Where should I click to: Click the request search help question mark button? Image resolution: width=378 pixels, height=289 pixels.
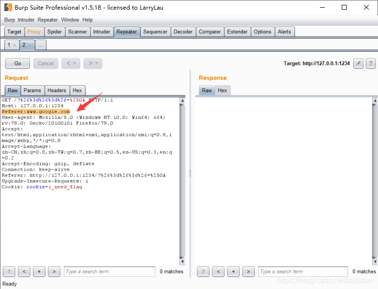(x=9, y=272)
